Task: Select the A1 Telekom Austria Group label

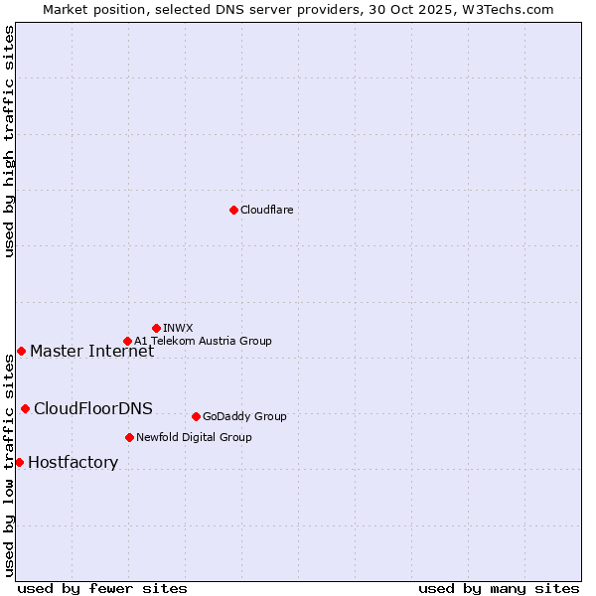Action: (203, 341)
